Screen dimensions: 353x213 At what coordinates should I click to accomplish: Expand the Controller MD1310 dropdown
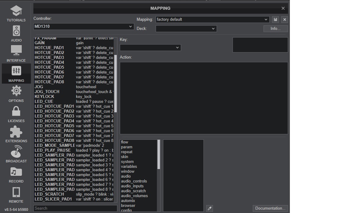pos(84,27)
